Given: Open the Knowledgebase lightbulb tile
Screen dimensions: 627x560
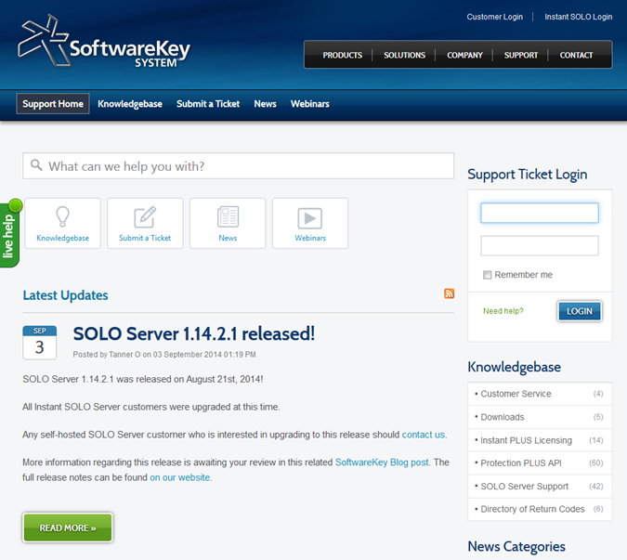Looking at the screenshot, I should [63, 224].
